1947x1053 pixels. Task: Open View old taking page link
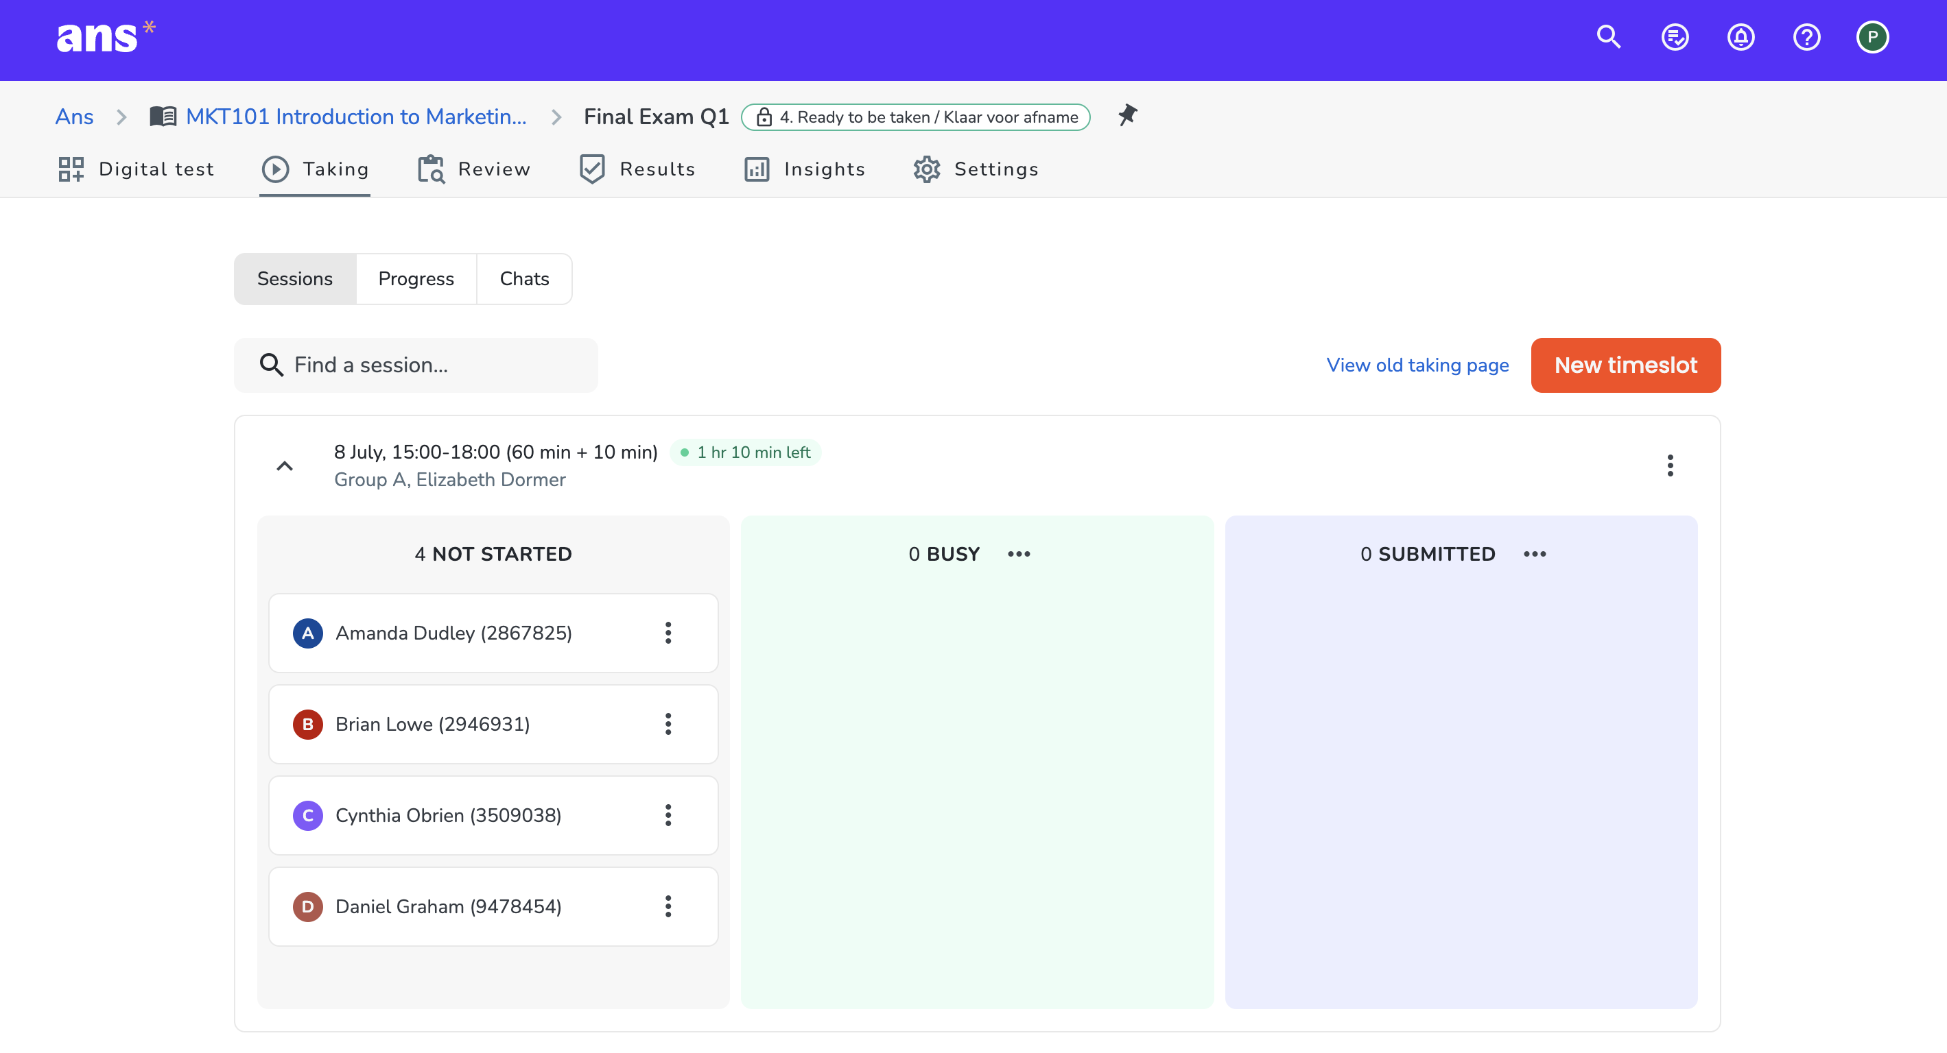tap(1417, 365)
